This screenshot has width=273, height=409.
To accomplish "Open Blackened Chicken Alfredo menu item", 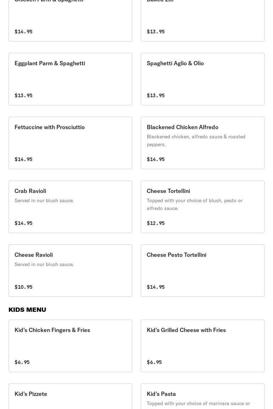I will [x=202, y=143].
